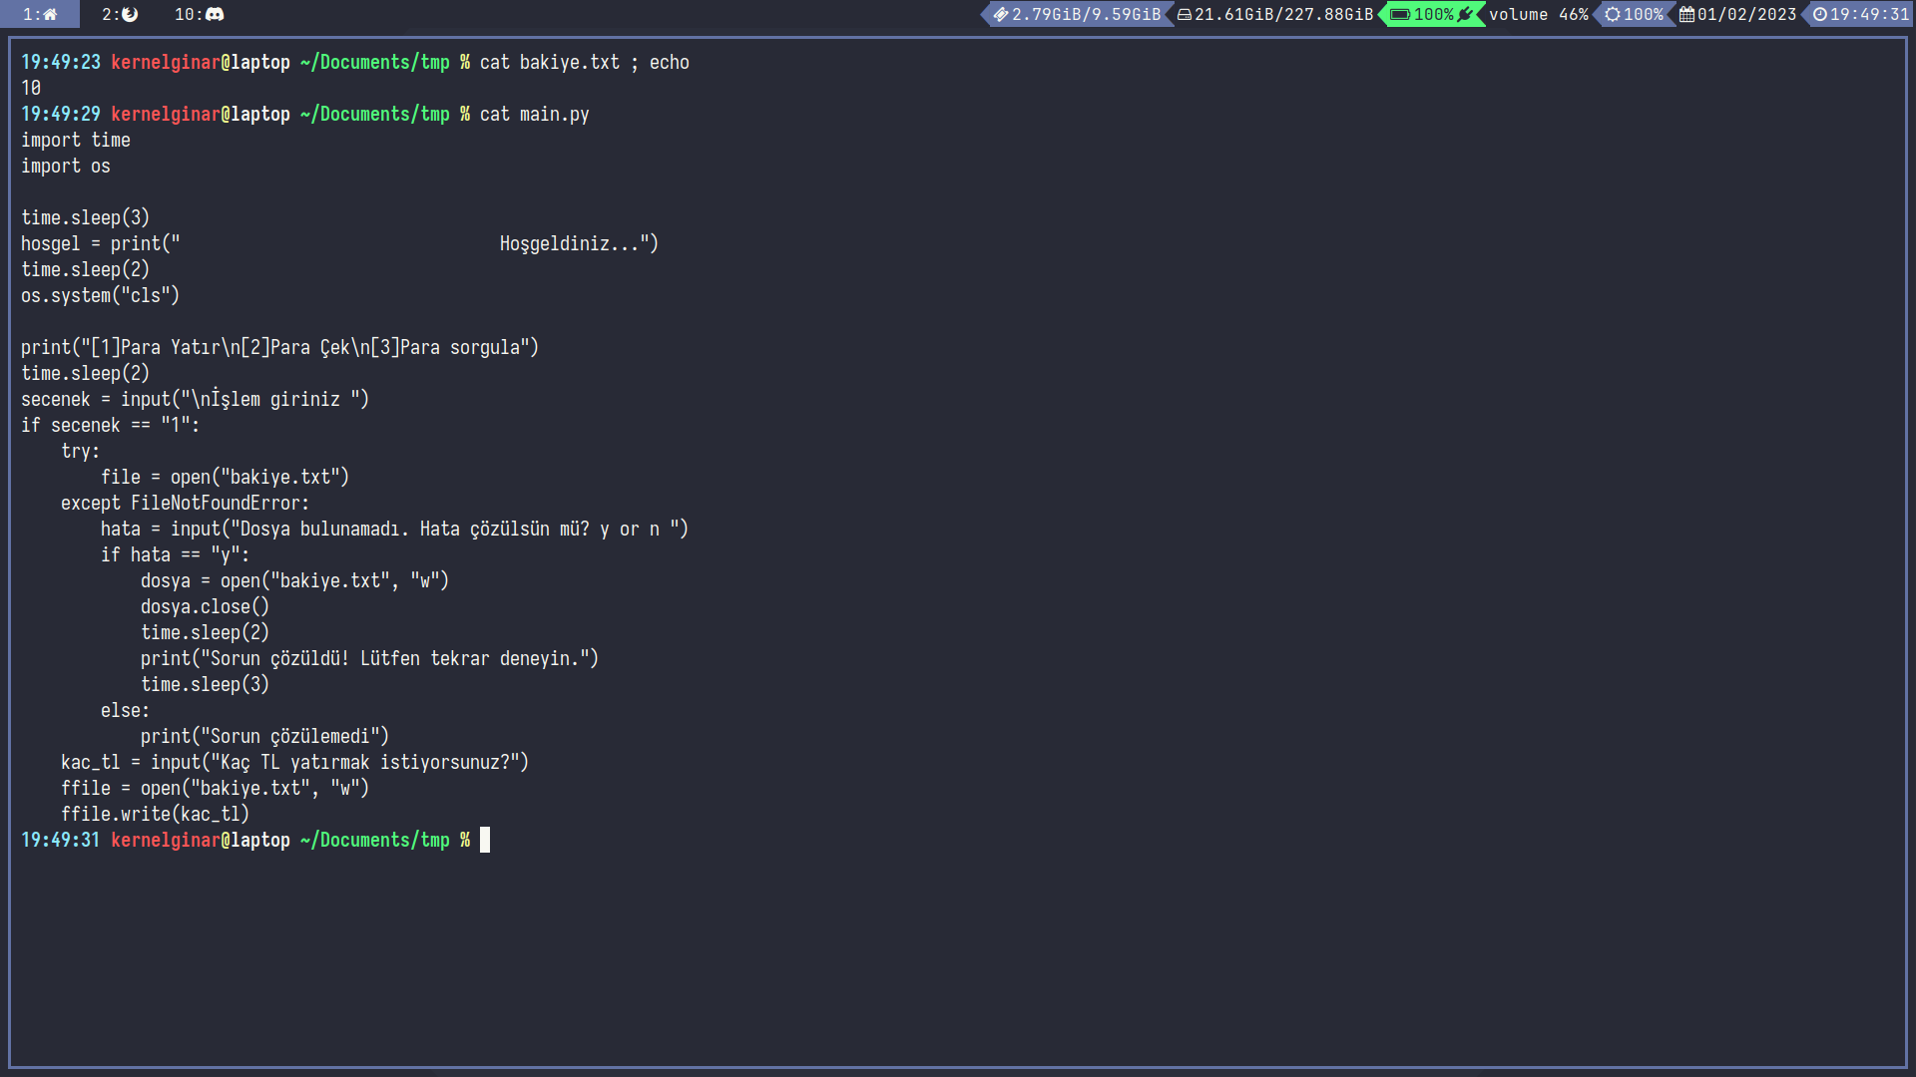Click the disk usage drive icon

(1185, 14)
